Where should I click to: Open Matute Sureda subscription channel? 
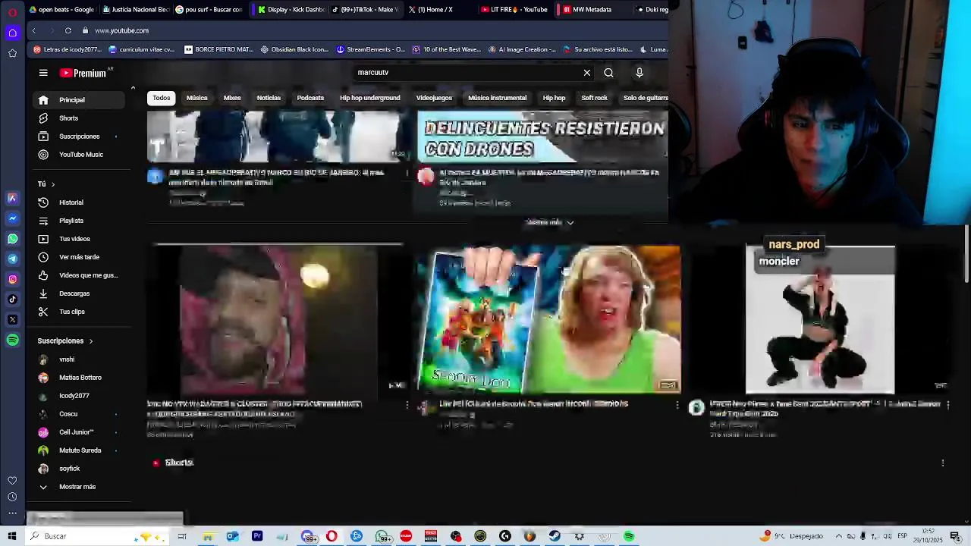79,450
